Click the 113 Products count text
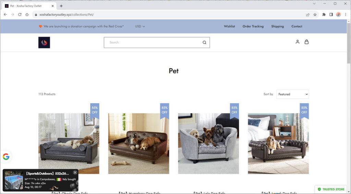Image resolution: width=351 pixels, height=194 pixels. [47, 94]
